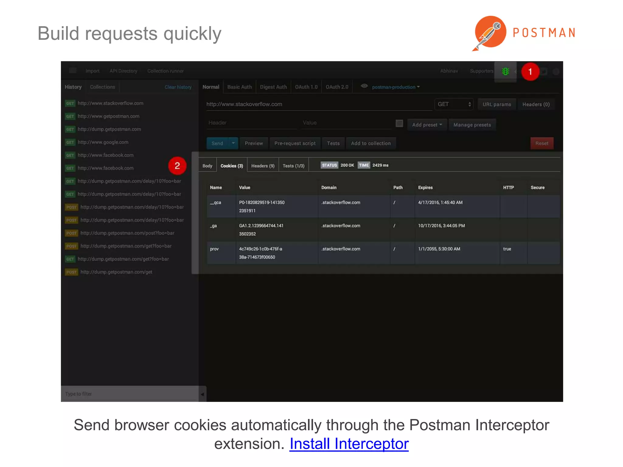This screenshot has height=467, width=623.
Task: Click the Header name input field
Action: click(x=252, y=123)
